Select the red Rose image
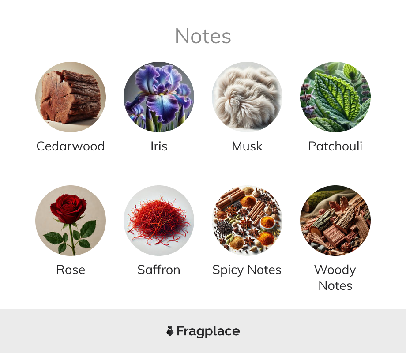 coord(71,220)
